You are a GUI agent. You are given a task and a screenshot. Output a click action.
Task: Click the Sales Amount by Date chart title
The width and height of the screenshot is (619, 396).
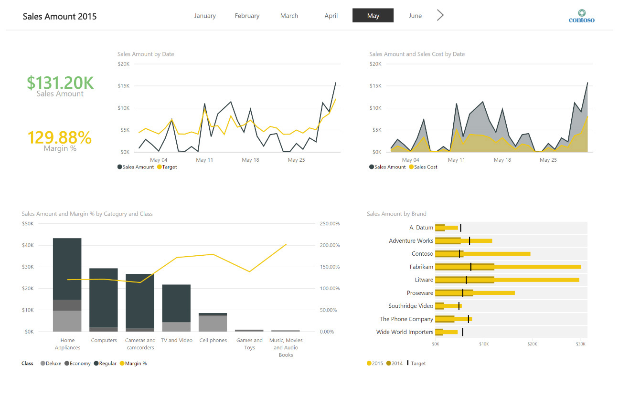pos(146,54)
